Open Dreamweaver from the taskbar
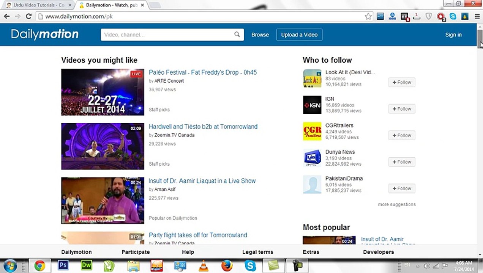The width and height of the screenshot is (483, 273). click(x=87, y=265)
